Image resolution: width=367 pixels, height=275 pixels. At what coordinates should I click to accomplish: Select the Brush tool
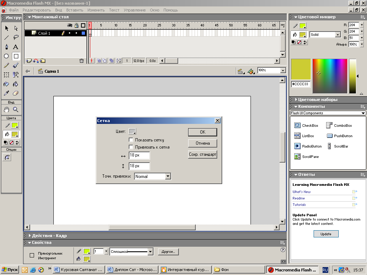click(x=16, y=66)
